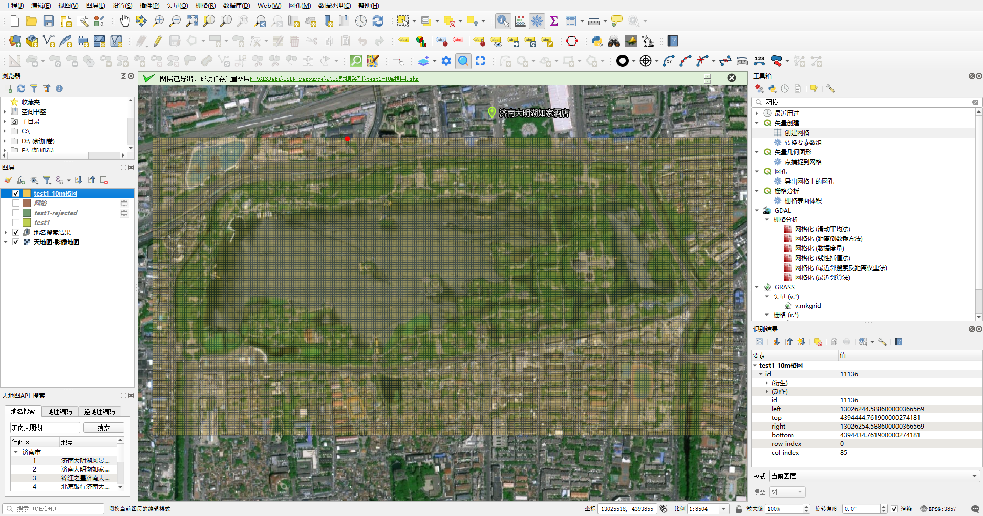Select the Identify Features tool
The height and width of the screenshot is (516, 983).
click(x=503, y=21)
